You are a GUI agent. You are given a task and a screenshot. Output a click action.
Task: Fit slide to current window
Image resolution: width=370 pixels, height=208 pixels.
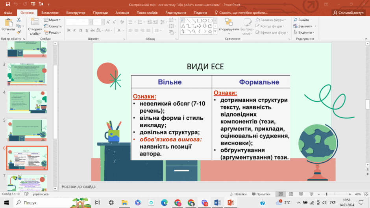[x=366, y=194]
